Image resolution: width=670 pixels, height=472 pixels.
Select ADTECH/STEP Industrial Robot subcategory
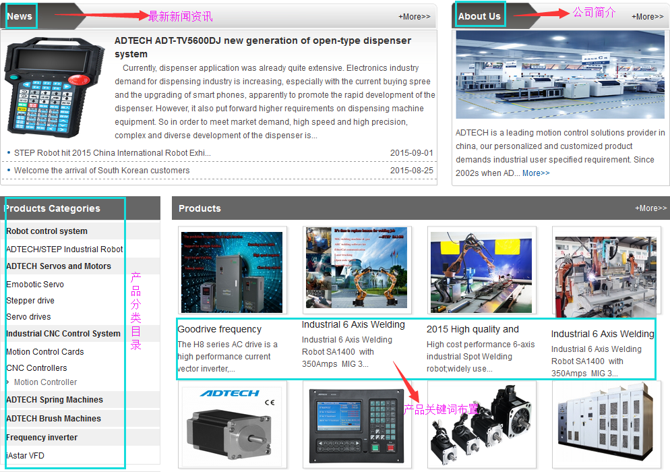coord(65,249)
